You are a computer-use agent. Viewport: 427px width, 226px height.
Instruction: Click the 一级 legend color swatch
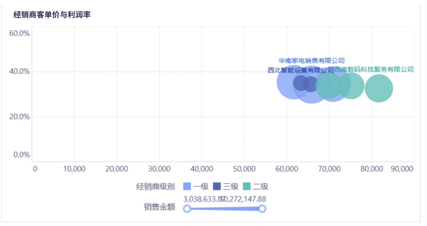(187, 186)
